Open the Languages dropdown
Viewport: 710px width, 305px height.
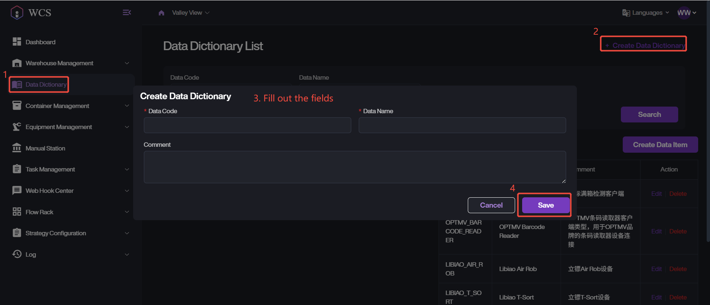point(646,13)
